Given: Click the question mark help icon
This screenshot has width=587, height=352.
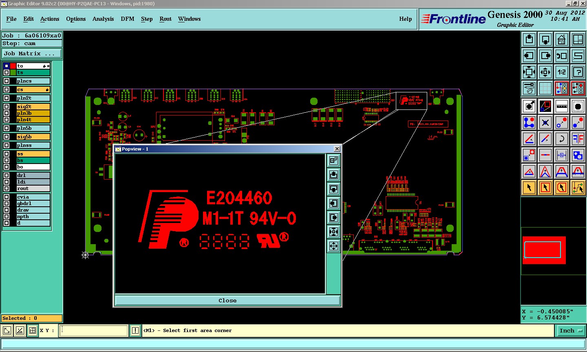Looking at the screenshot, I should [x=578, y=72].
